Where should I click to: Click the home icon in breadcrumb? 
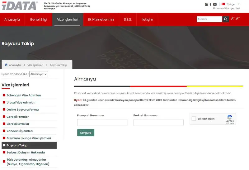(x=6, y=65)
